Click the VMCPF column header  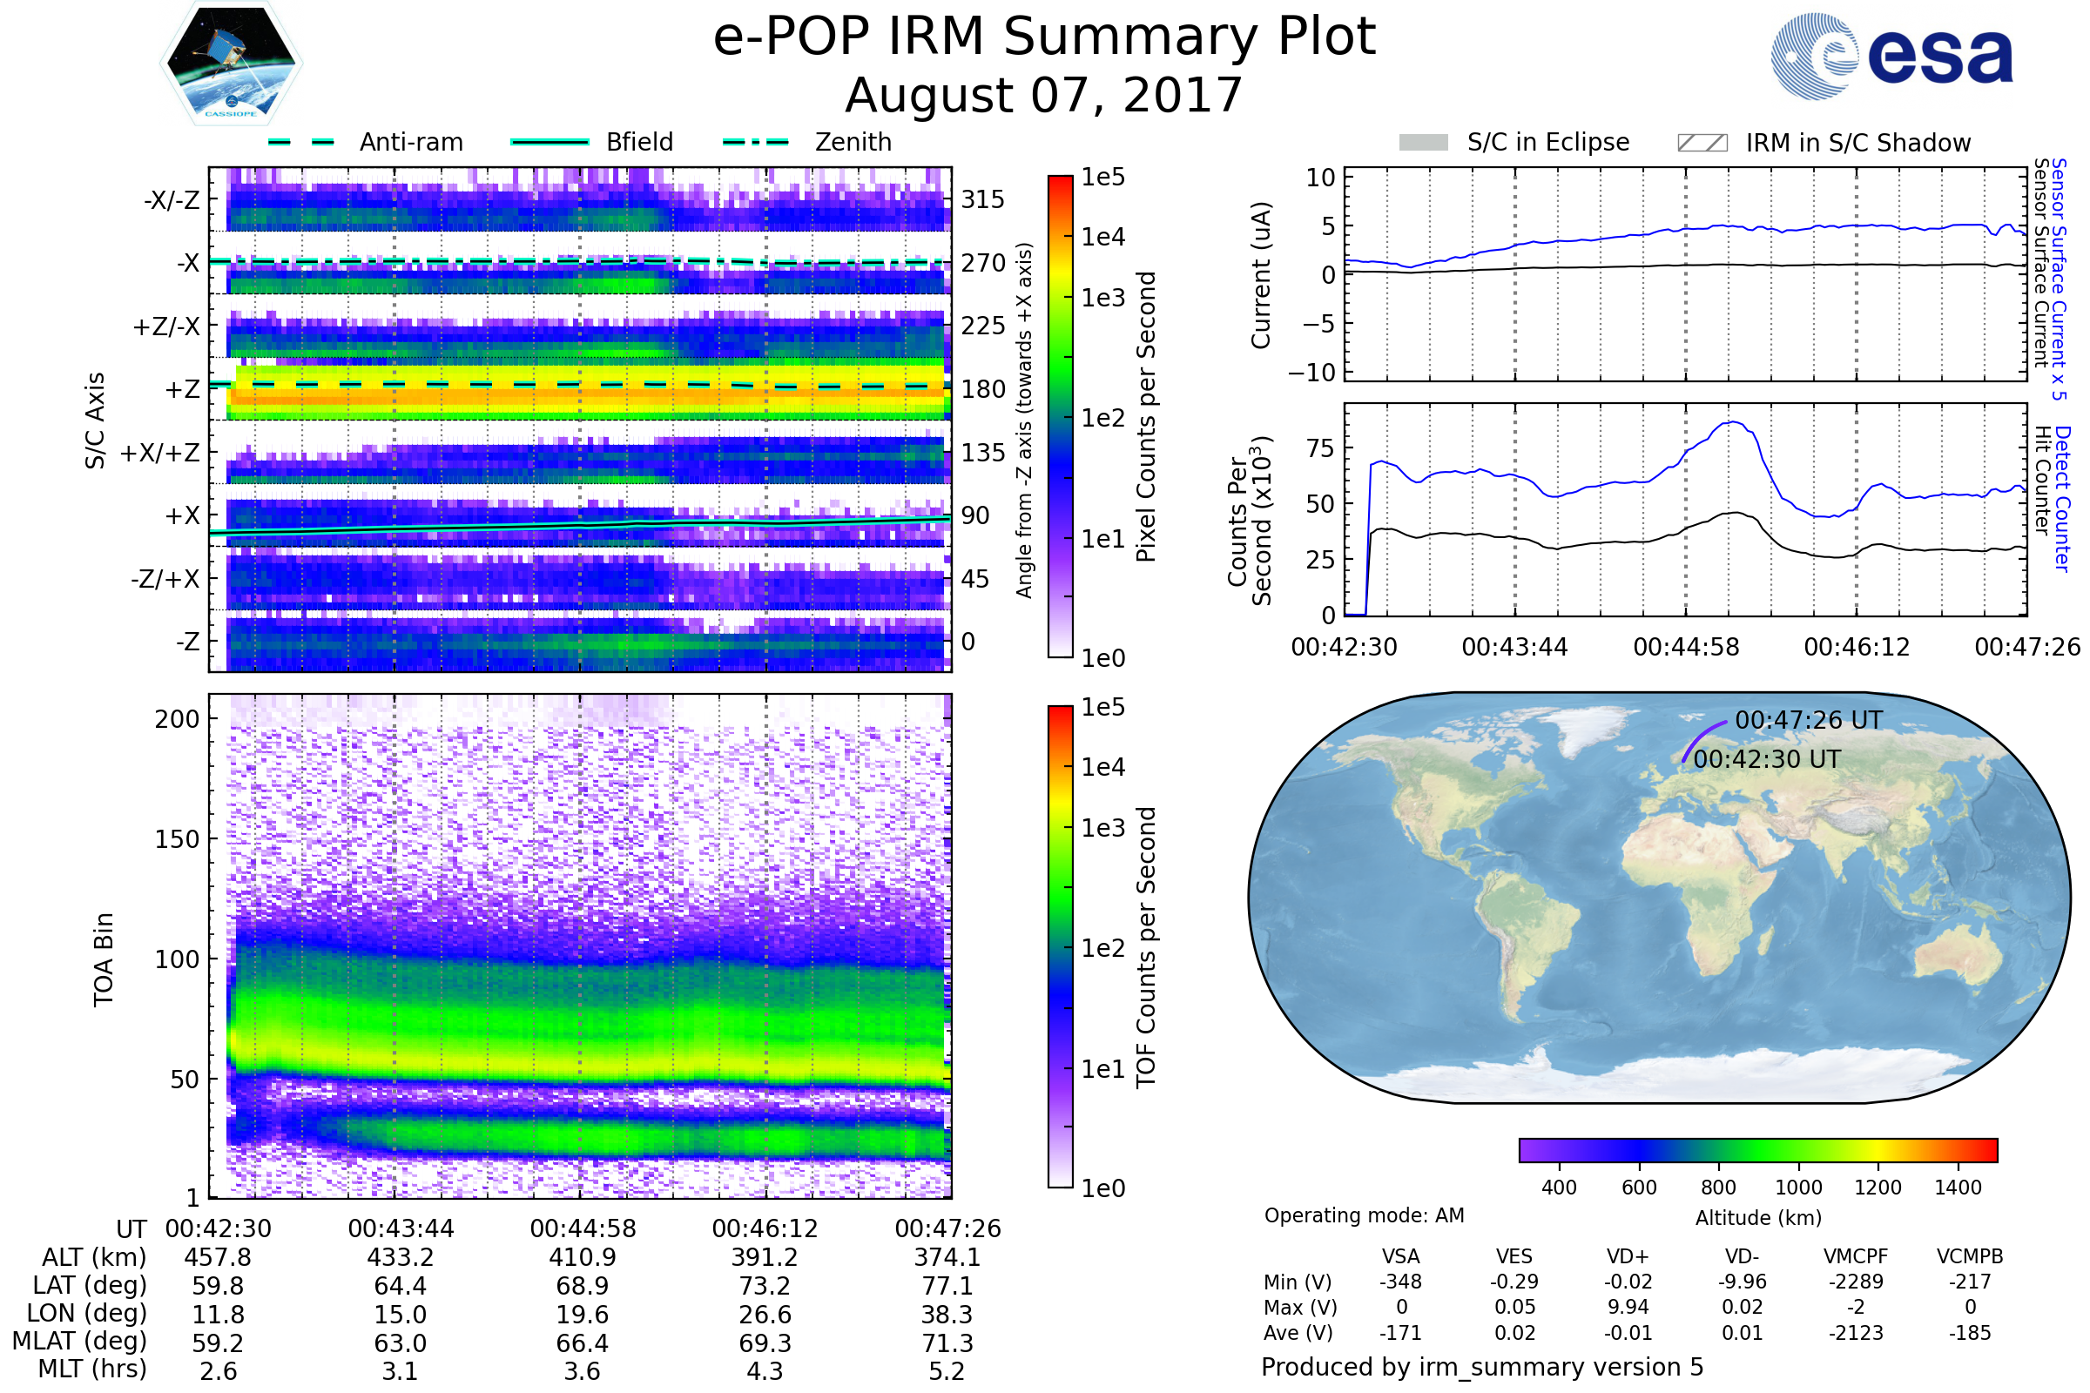(1856, 1257)
